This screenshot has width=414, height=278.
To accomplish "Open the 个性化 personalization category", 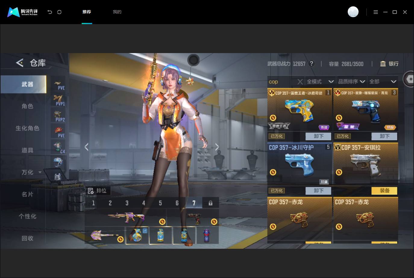I will pyautogui.click(x=27, y=216).
